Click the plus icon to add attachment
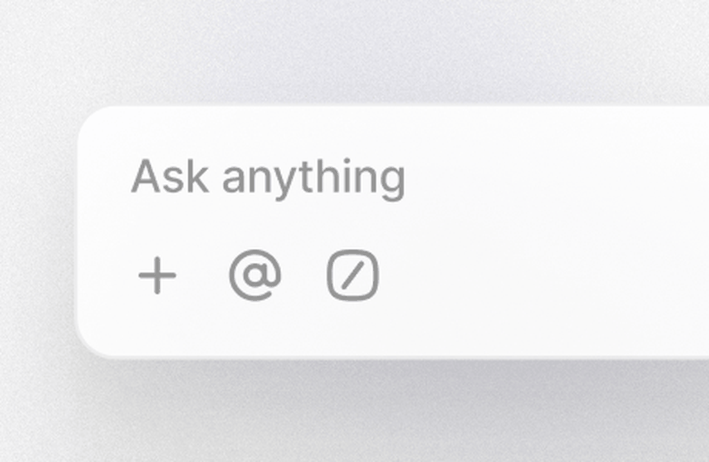 click(157, 275)
